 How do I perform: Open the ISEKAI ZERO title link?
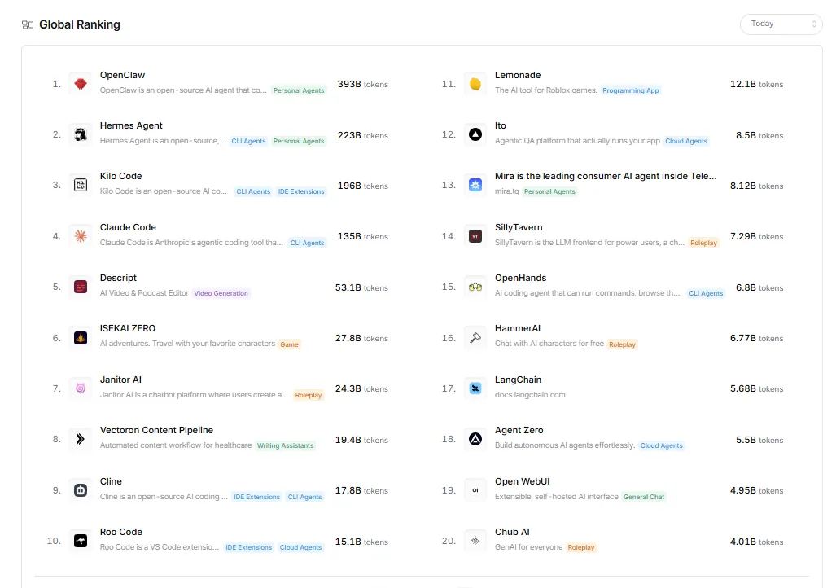[128, 328]
